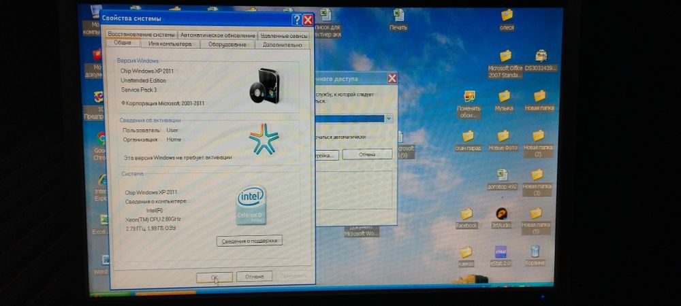This screenshot has width=681, height=306.
Task: Open the Корзина recycle bin icon
Action: [x=535, y=252]
